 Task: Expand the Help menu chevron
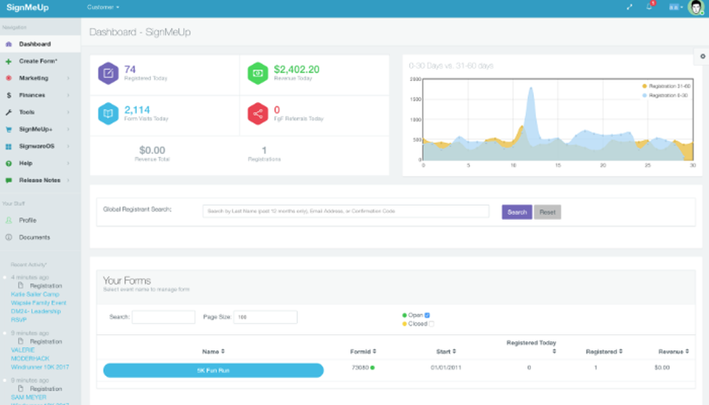tap(68, 163)
